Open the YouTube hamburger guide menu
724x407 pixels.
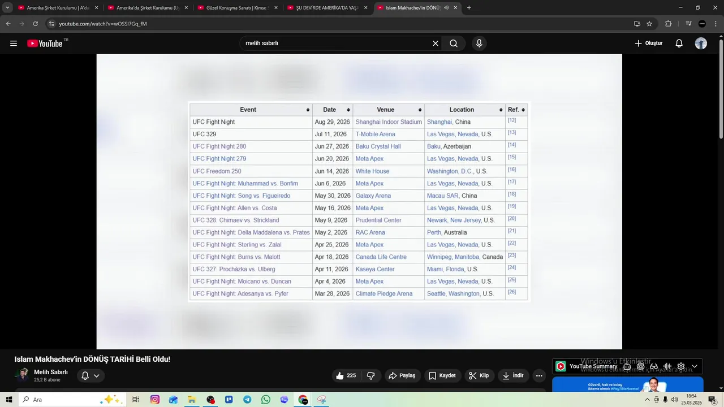tap(14, 44)
